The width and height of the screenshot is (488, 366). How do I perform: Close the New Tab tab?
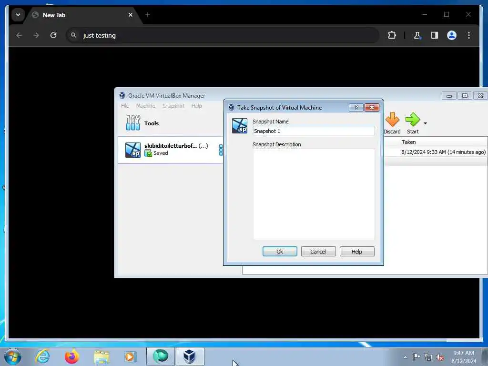131,15
